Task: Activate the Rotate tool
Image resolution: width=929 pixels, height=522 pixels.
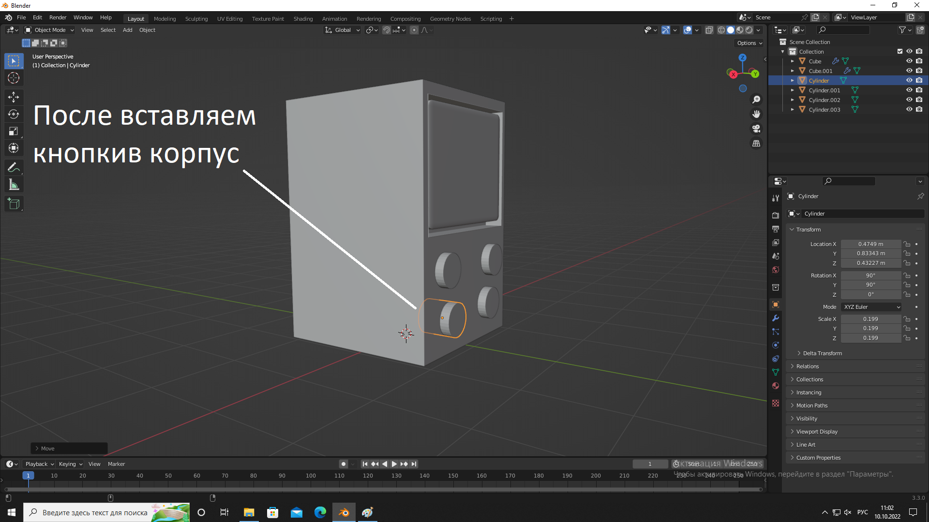Action: point(14,114)
